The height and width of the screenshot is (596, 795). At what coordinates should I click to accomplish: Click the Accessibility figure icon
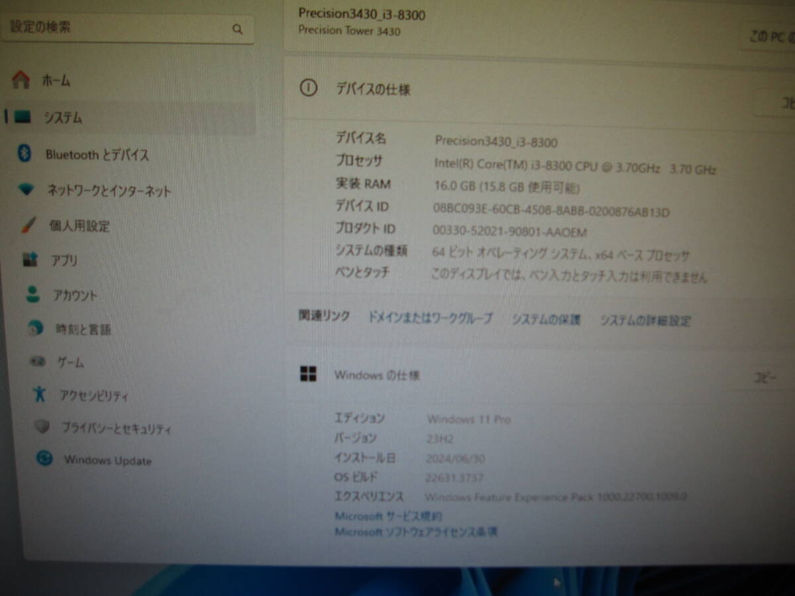[x=40, y=395]
